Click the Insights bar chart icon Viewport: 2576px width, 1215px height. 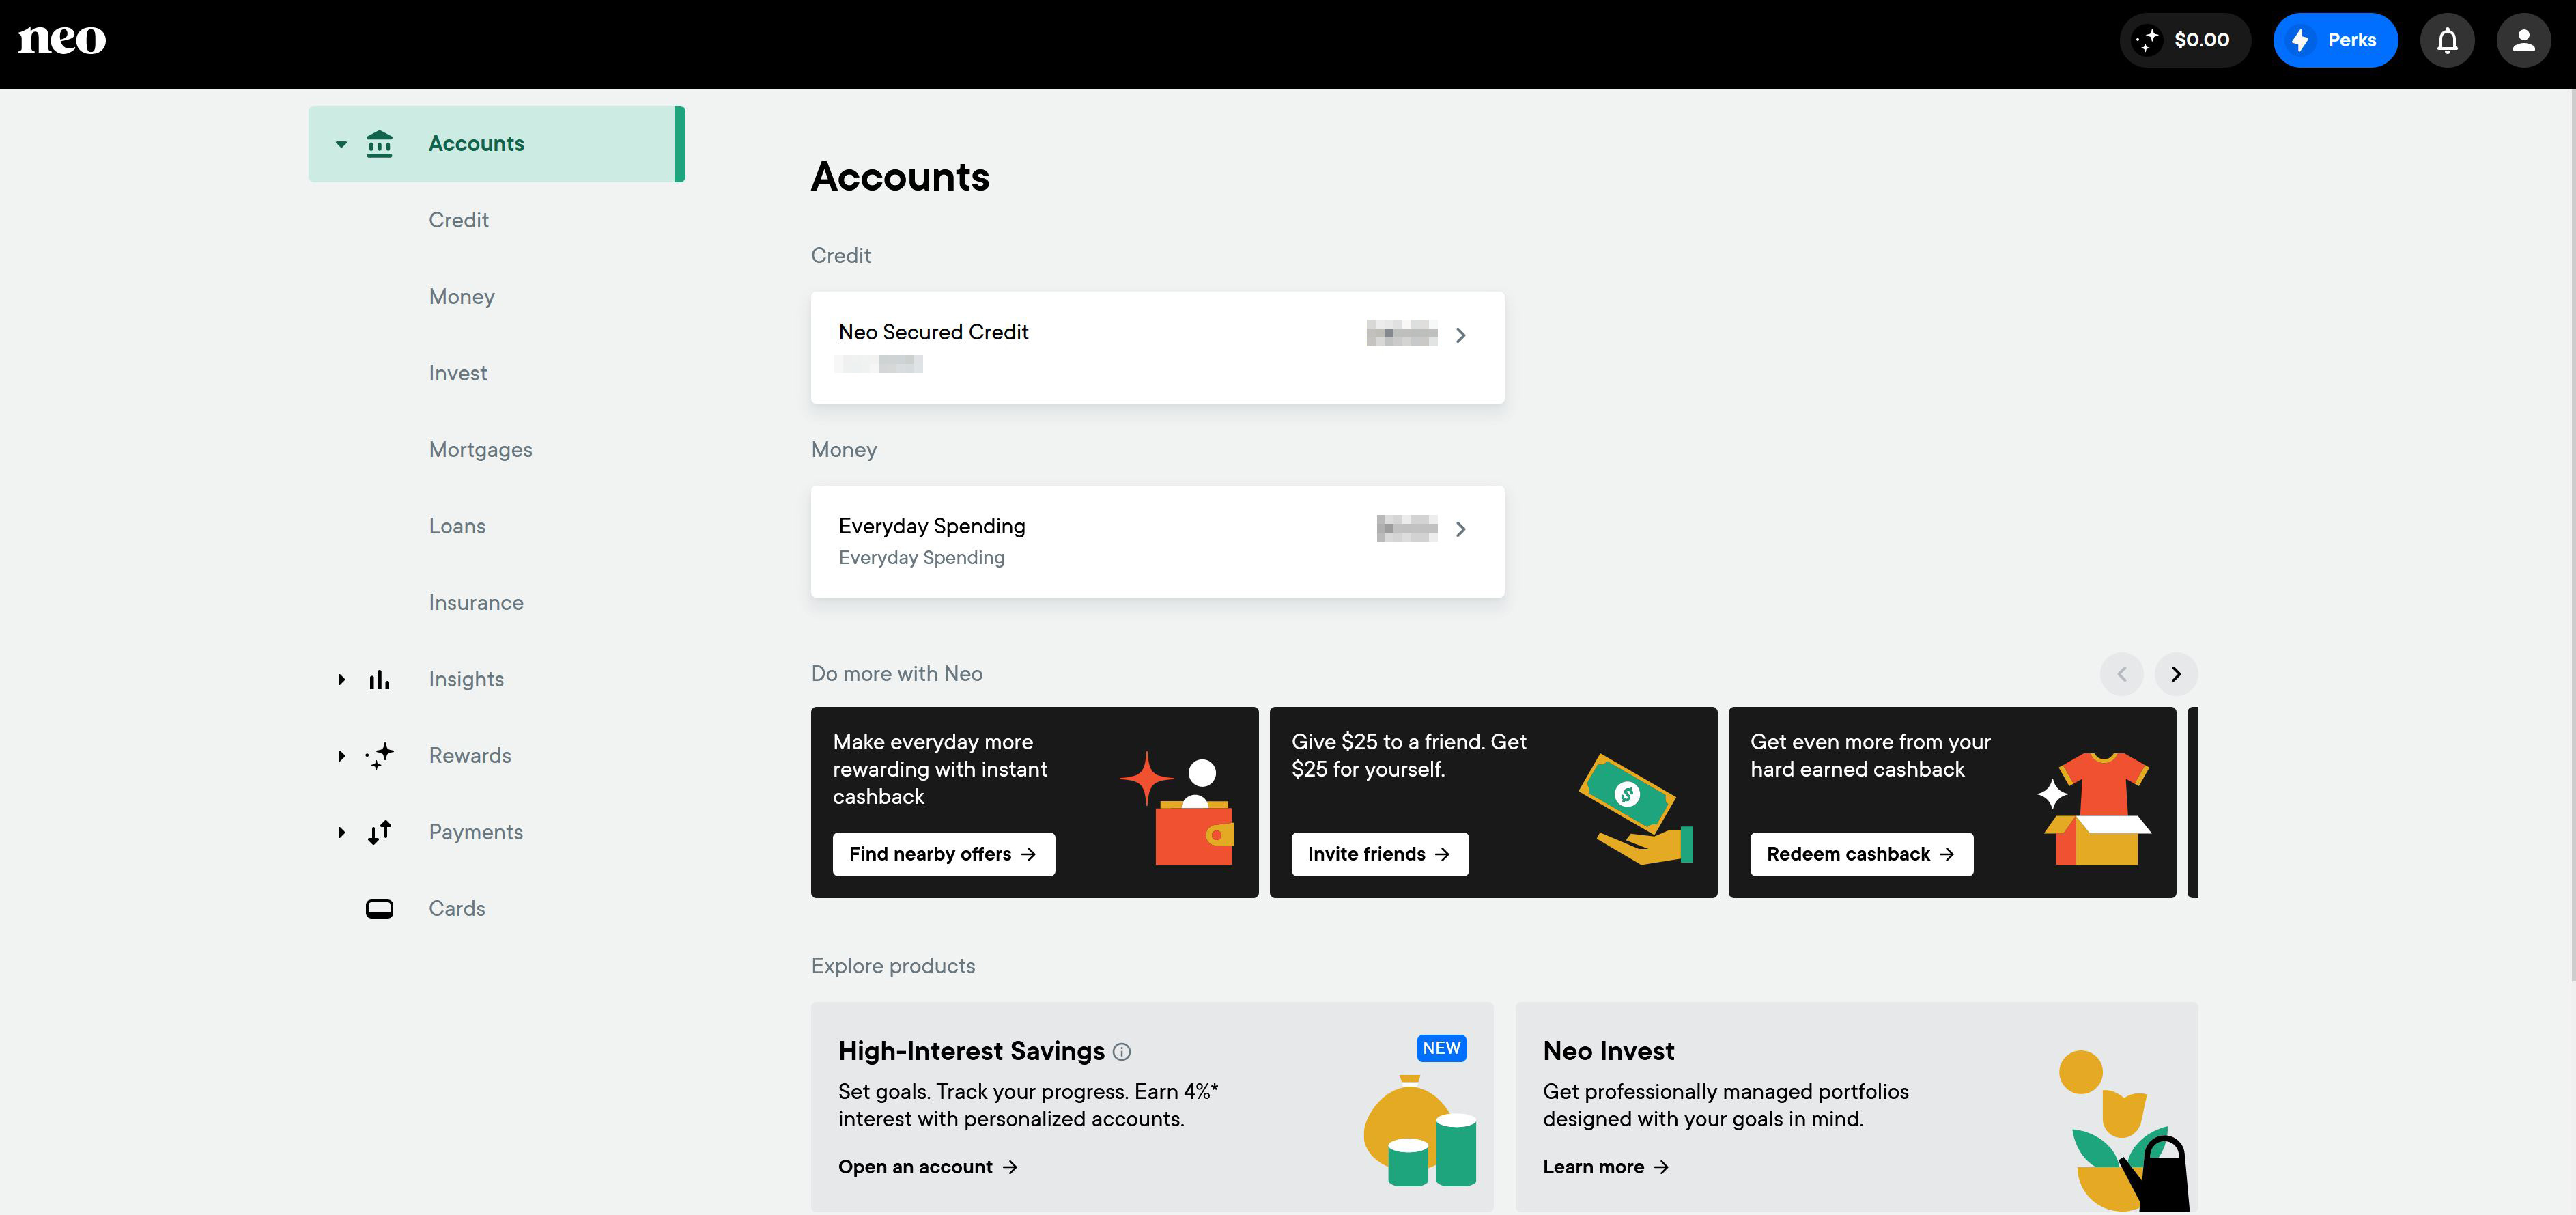pos(379,679)
